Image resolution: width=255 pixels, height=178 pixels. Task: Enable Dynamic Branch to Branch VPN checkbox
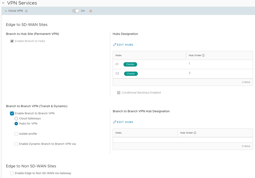point(16,144)
